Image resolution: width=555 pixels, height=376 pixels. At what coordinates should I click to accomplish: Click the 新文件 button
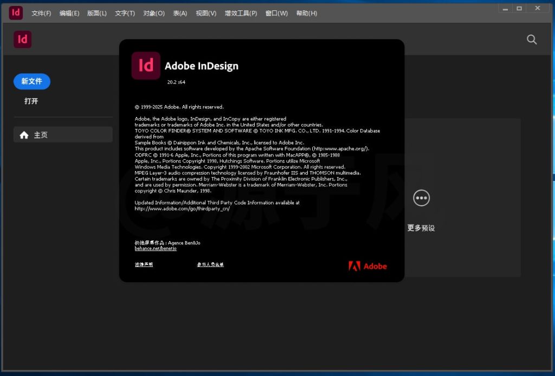tap(32, 81)
